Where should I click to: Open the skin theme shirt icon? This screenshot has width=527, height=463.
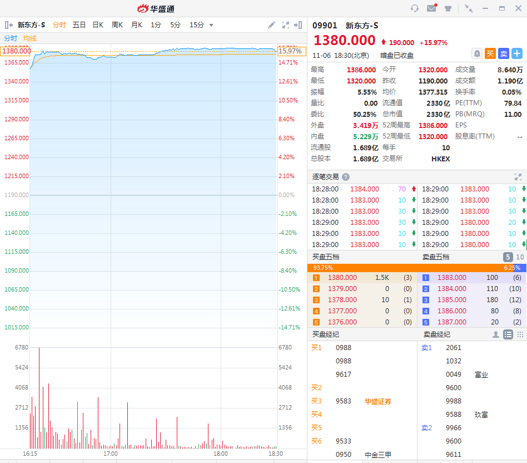(x=448, y=8)
